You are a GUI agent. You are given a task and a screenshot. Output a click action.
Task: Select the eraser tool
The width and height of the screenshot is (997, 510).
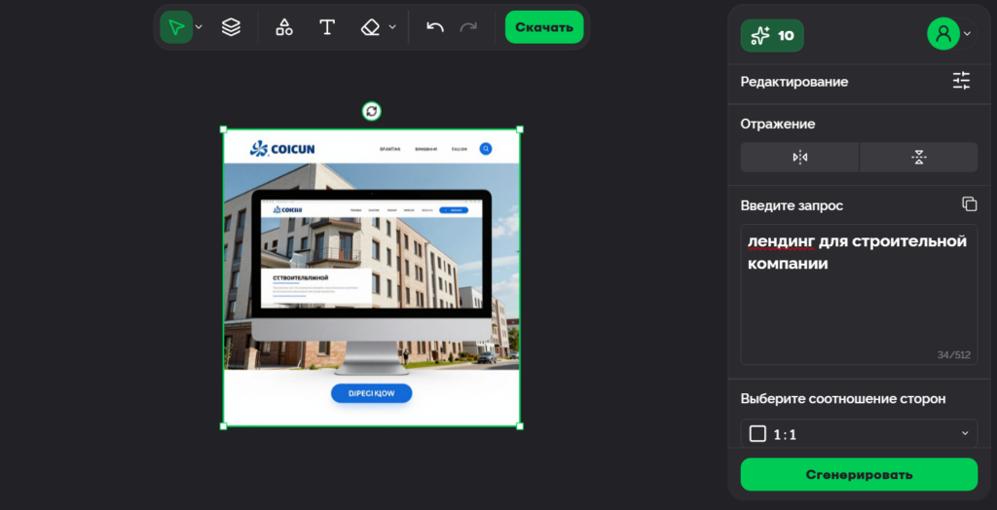click(x=370, y=27)
